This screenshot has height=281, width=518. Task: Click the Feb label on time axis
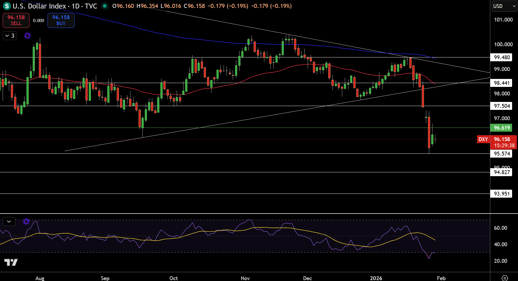pos(441,278)
